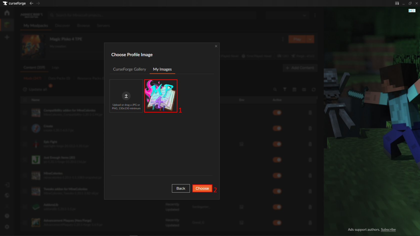The height and width of the screenshot is (236, 420).
Task: Check the checkbox beside Just Enough Items
Action: click(25, 160)
